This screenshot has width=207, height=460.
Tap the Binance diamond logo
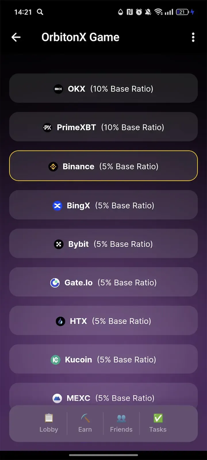53,166
